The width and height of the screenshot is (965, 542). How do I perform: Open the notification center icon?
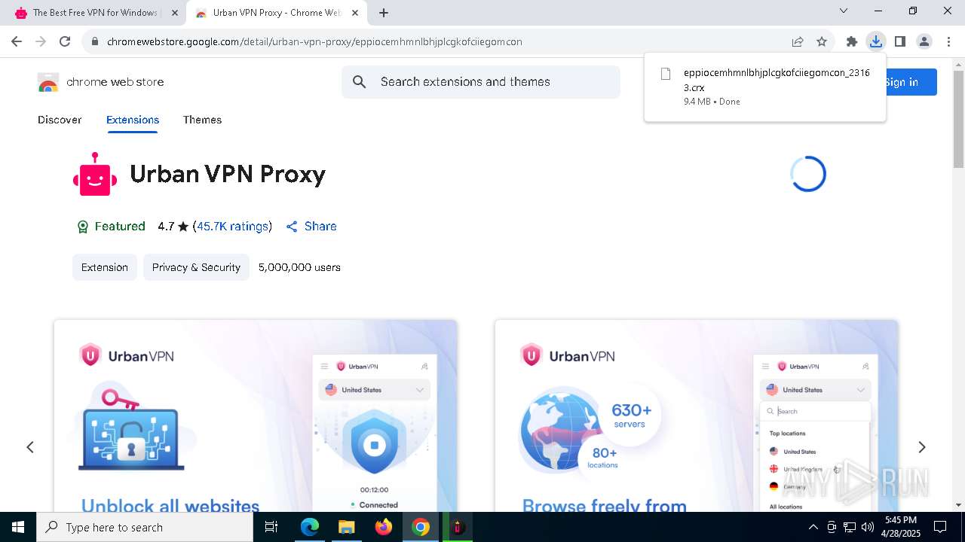940,527
